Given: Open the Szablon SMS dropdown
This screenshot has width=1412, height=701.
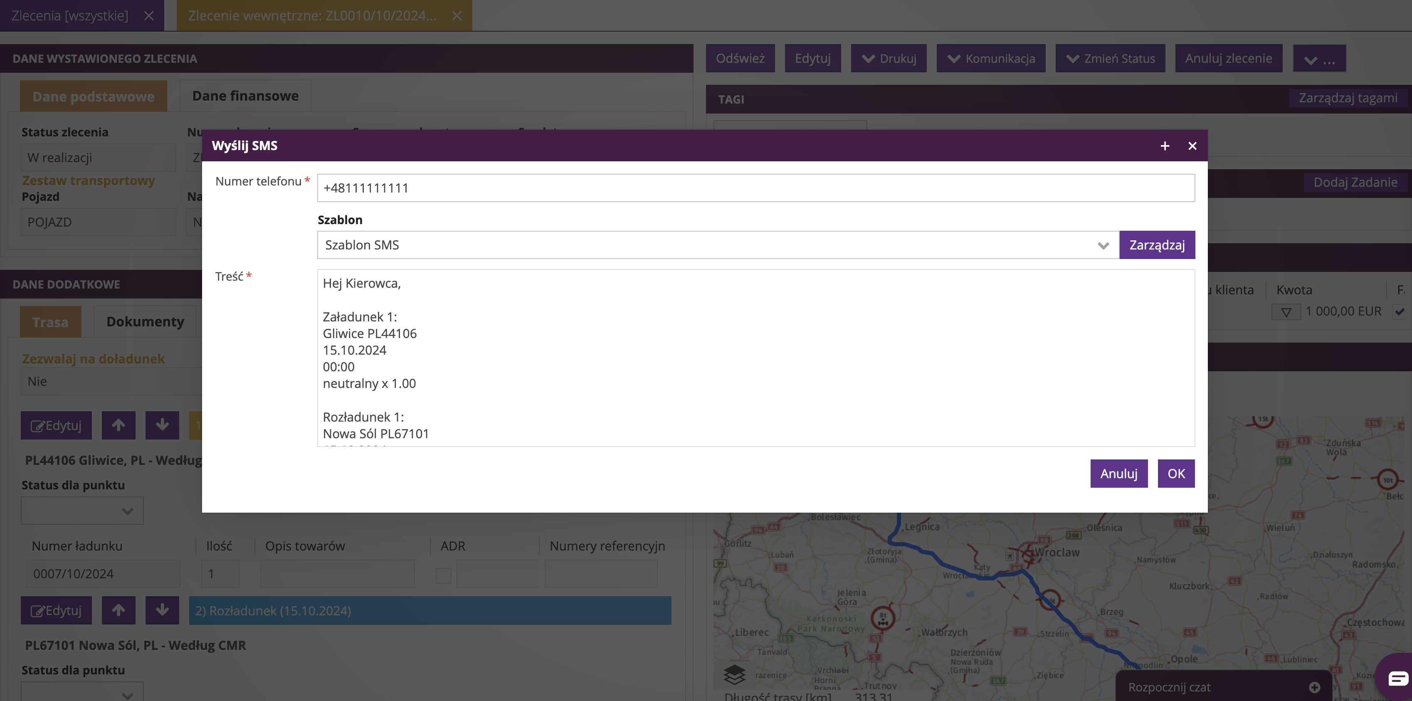Looking at the screenshot, I should (x=718, y=245).
